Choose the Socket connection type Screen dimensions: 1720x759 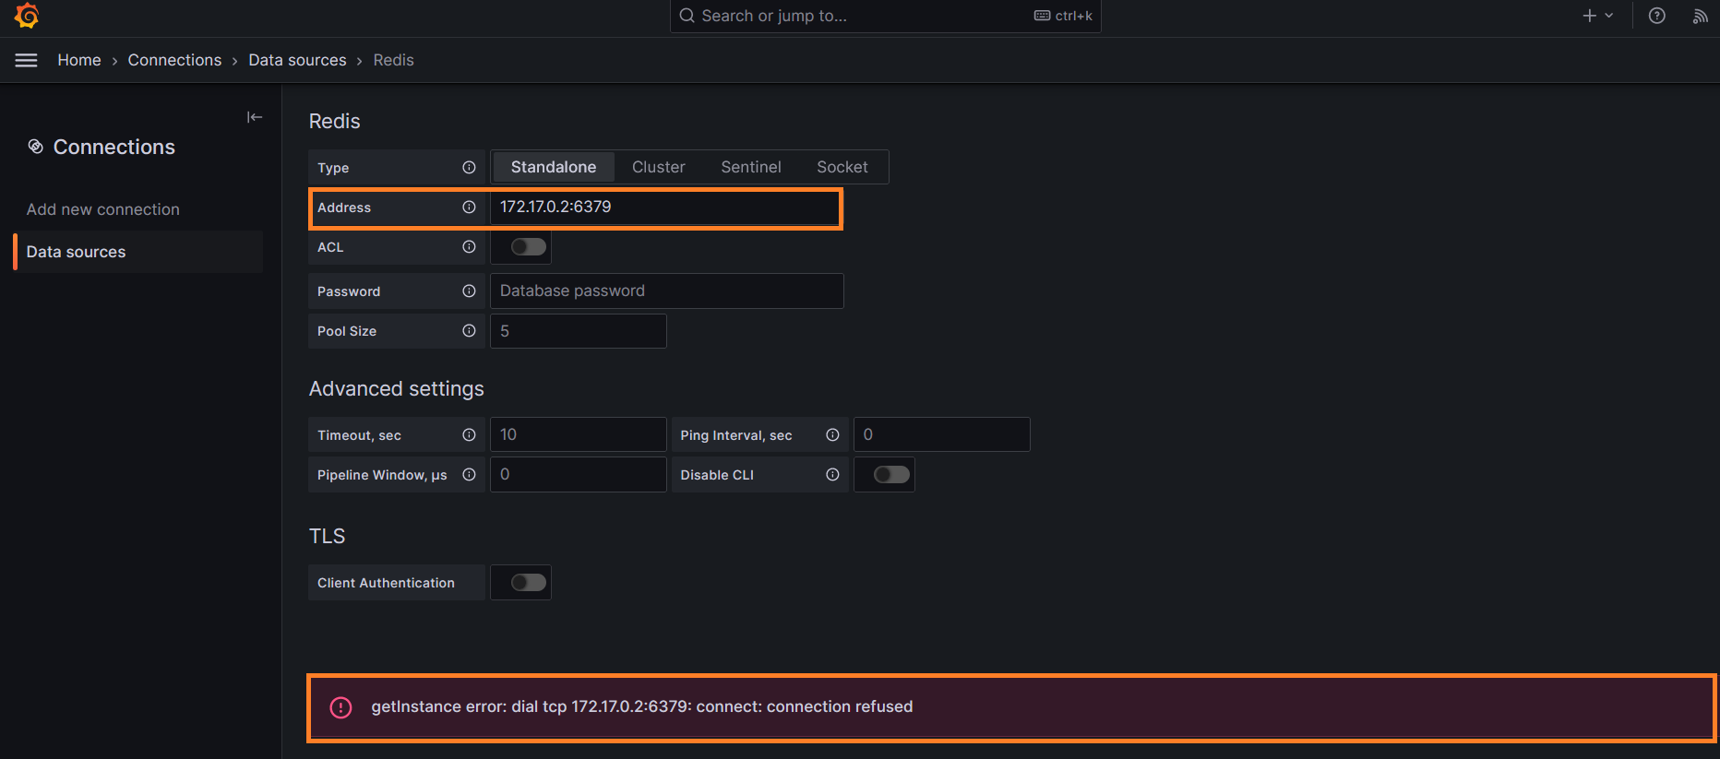[x=842, y=167]
